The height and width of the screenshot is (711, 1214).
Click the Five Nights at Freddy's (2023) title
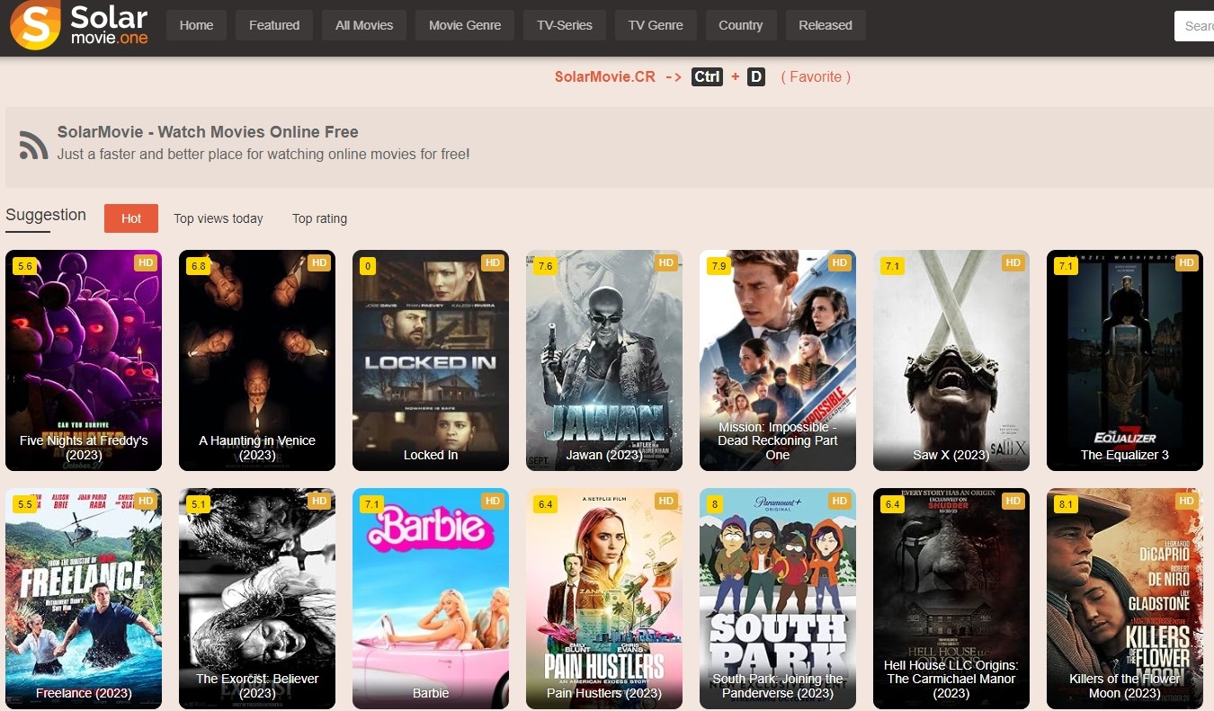coord(84,448)
